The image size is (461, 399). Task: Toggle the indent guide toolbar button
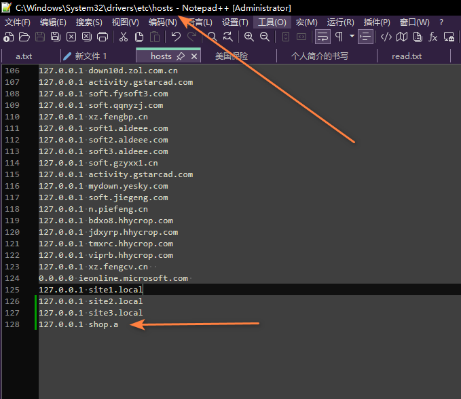tap(365, 37)
